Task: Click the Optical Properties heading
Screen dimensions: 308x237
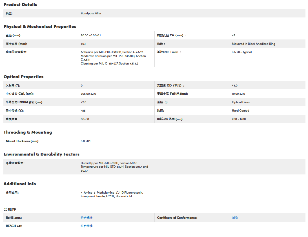Action: (23, 77)
